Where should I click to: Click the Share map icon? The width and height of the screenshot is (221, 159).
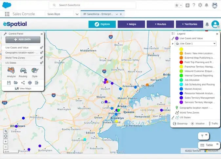point(23,82)
